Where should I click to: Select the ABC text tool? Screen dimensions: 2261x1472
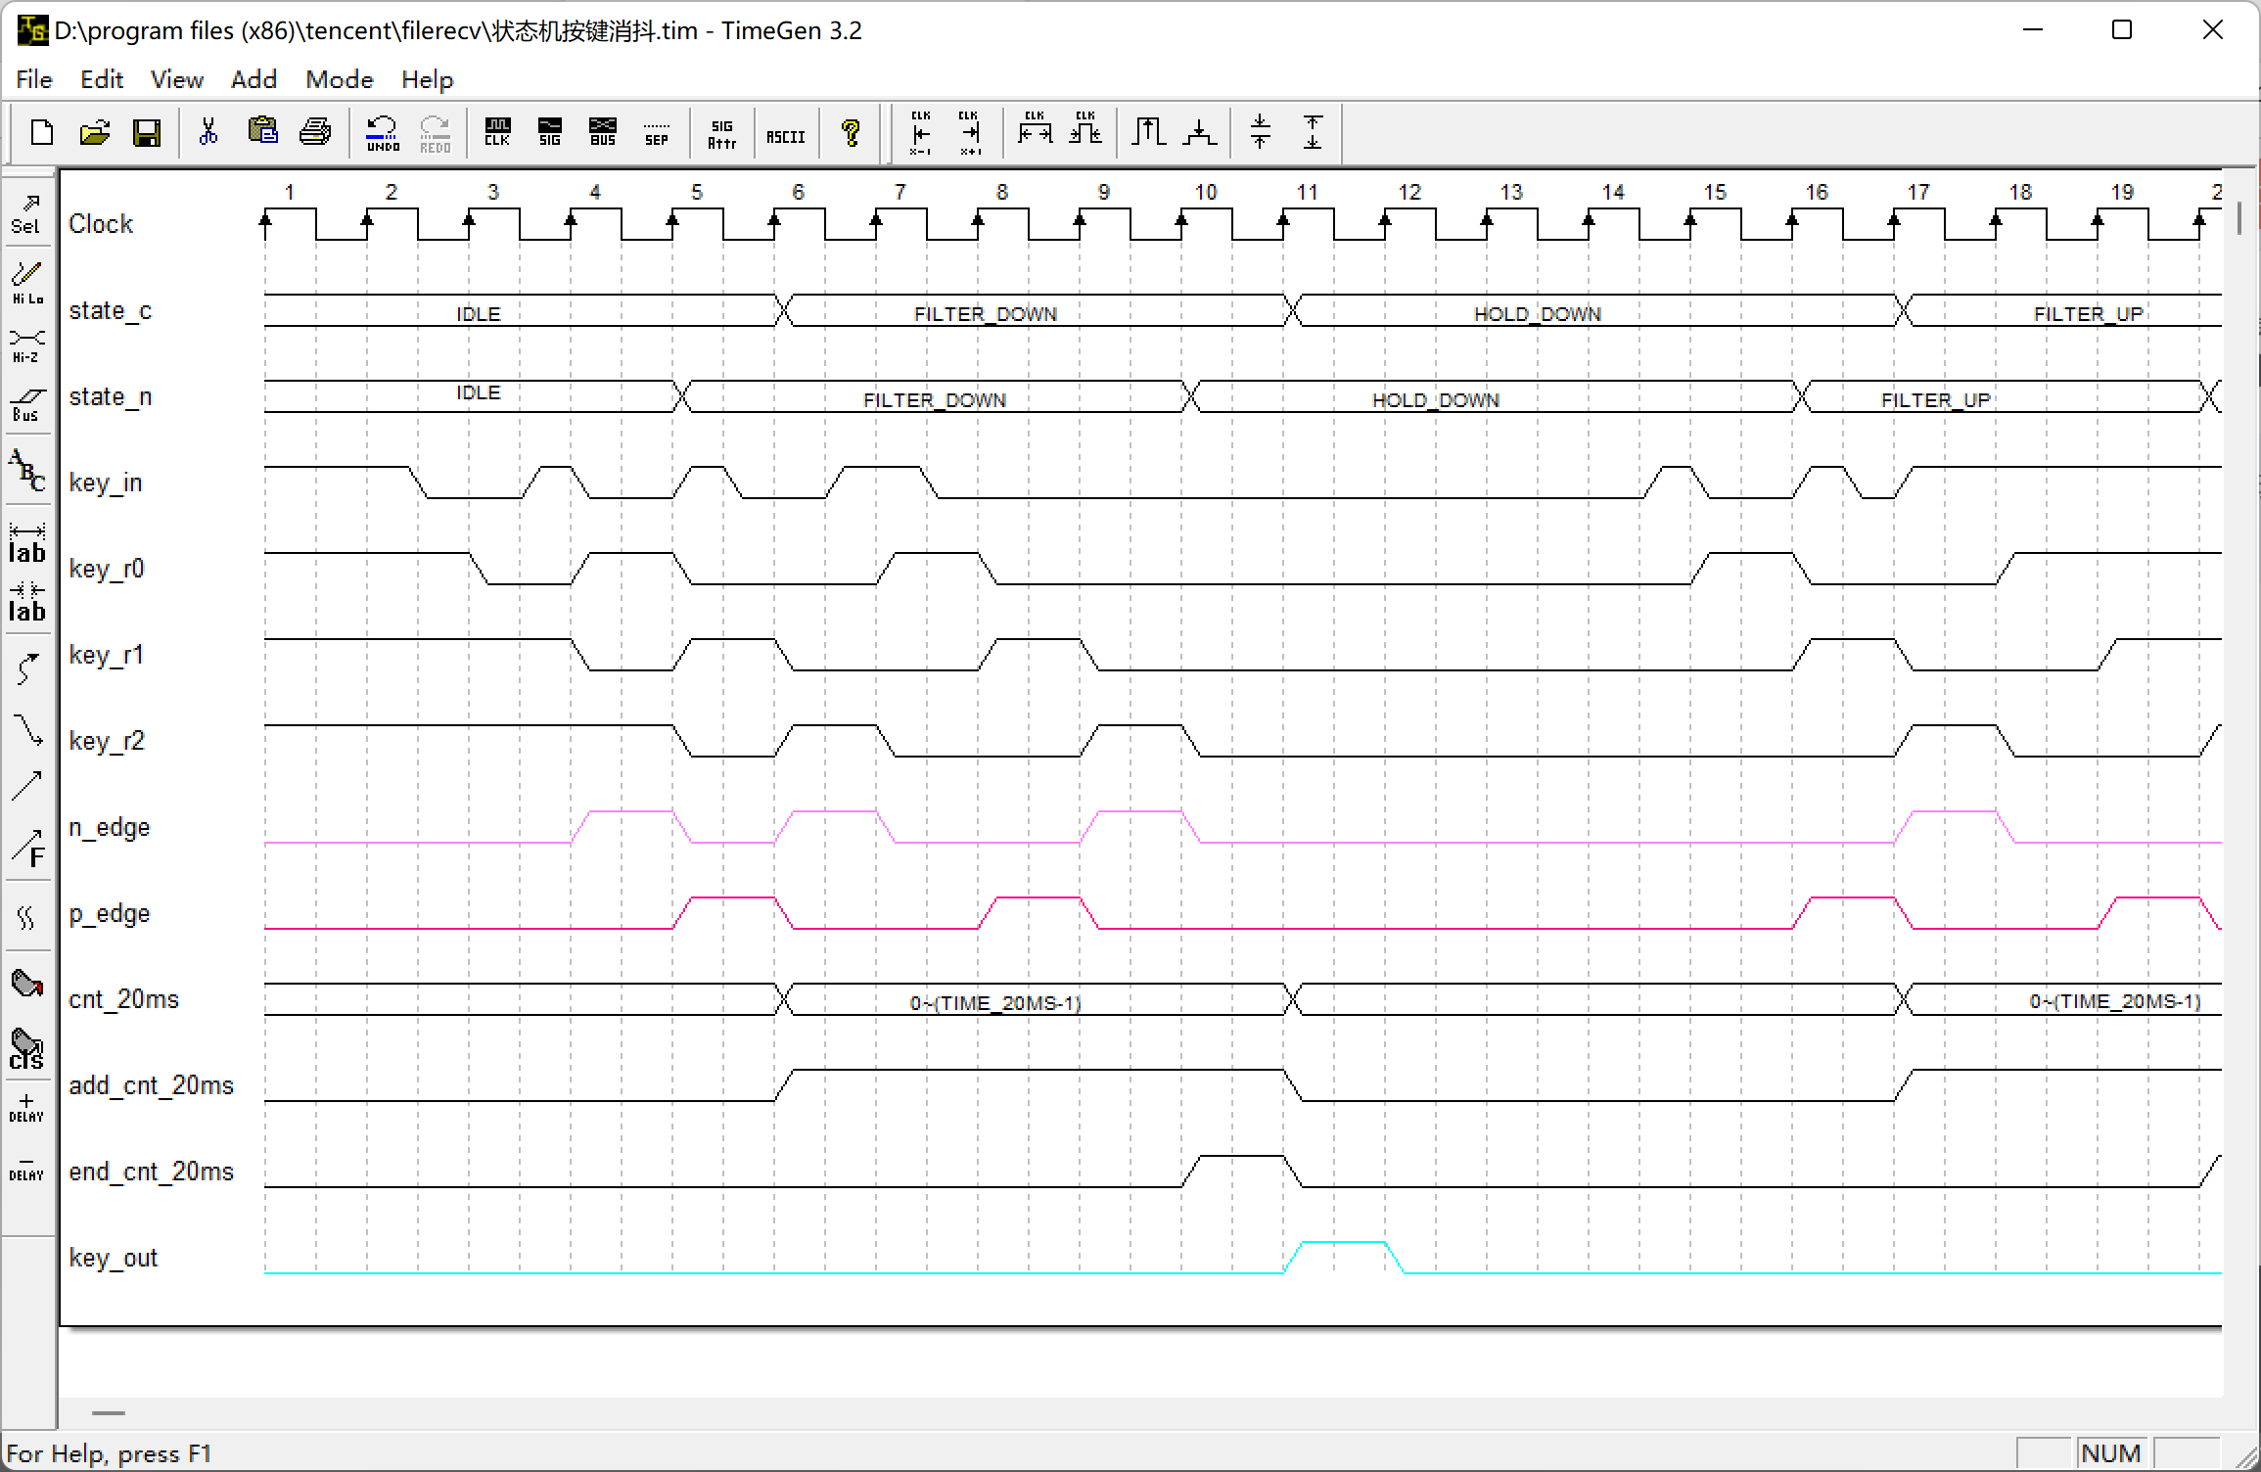(26, 471)
